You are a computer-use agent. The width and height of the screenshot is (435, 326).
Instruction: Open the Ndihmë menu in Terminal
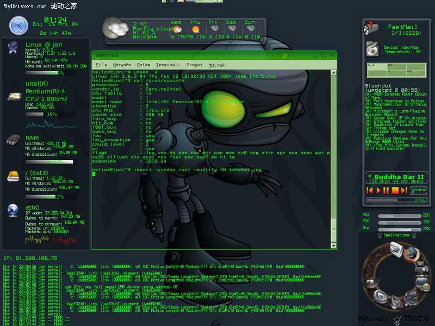coord(216,65)
